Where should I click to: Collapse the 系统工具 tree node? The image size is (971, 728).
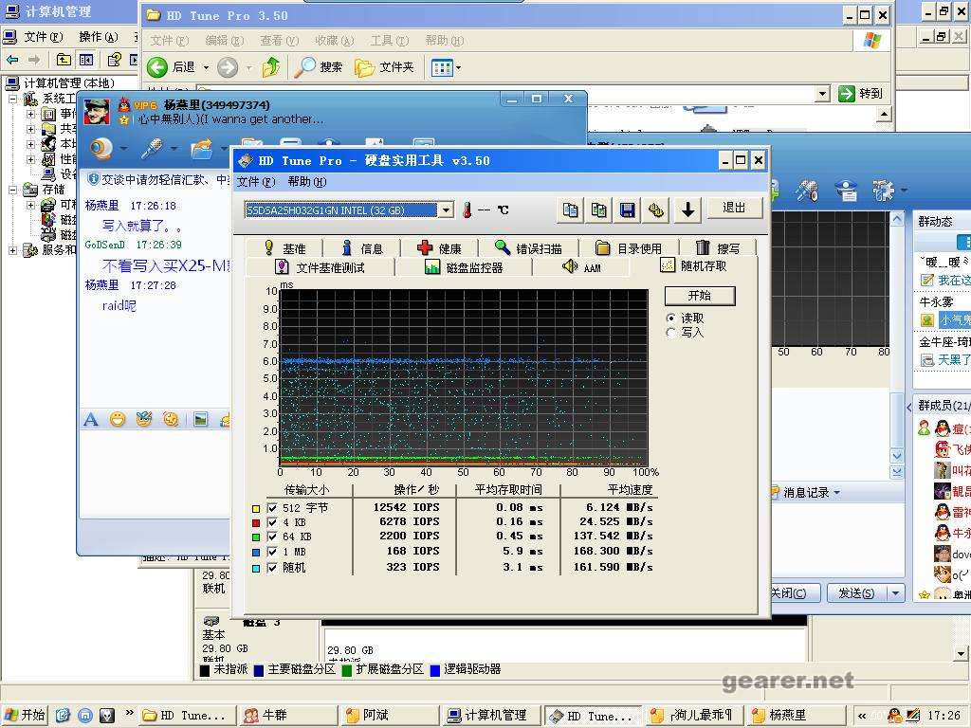pos(12,99)
